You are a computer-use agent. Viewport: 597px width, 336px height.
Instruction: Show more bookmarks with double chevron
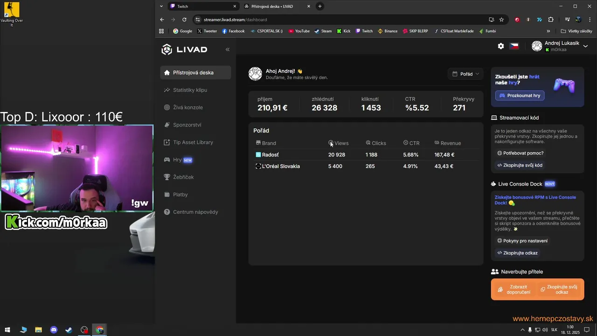(x=548, y=31)
